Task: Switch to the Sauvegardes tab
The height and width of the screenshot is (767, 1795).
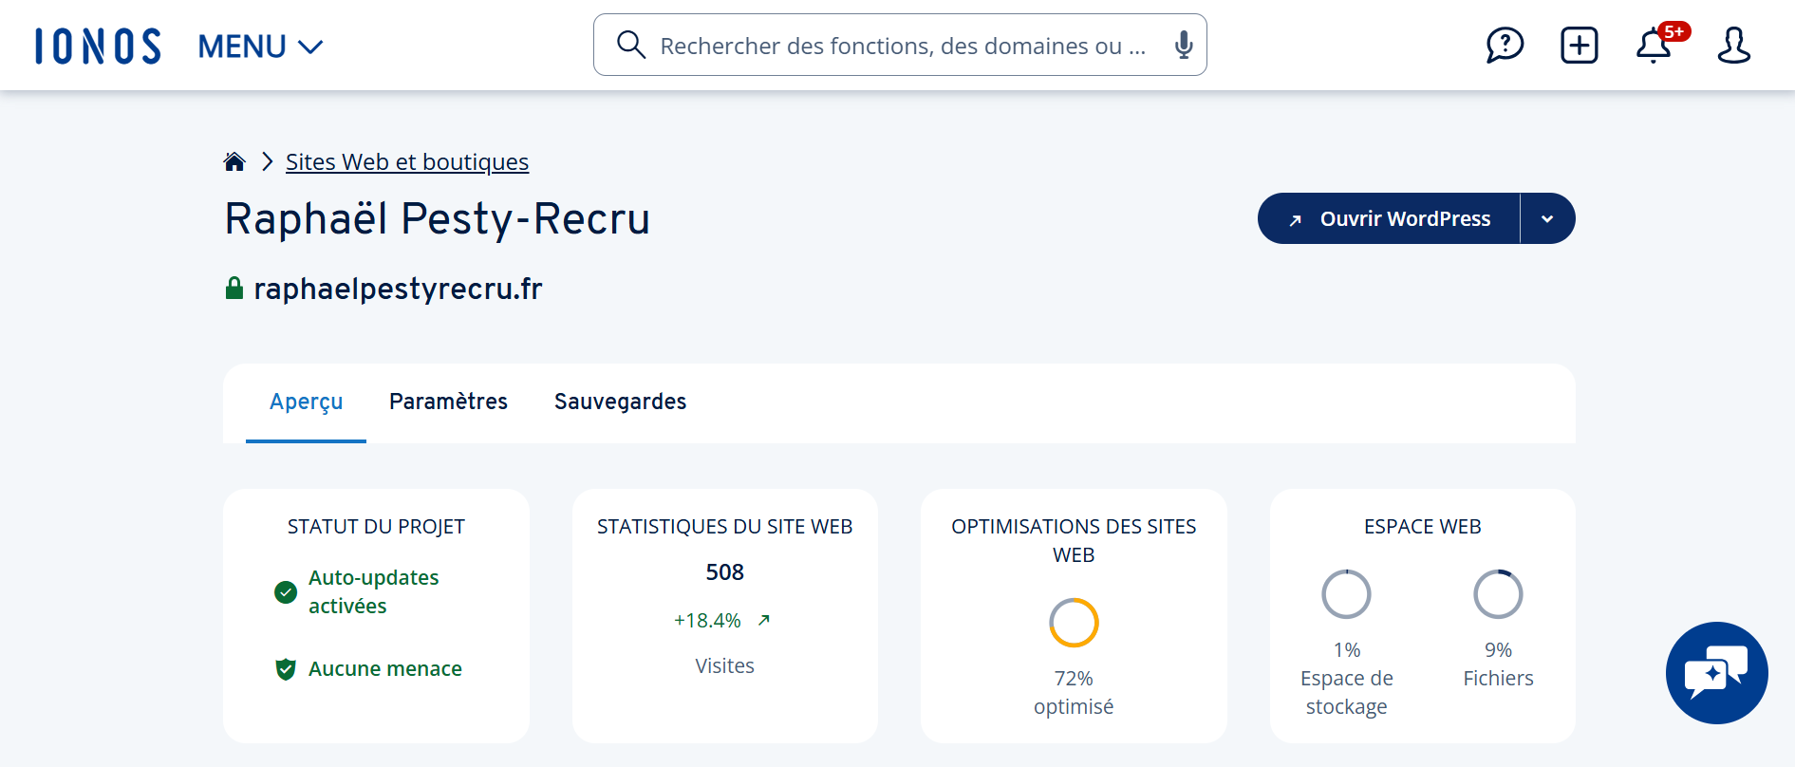Action: tap(620, 402)
